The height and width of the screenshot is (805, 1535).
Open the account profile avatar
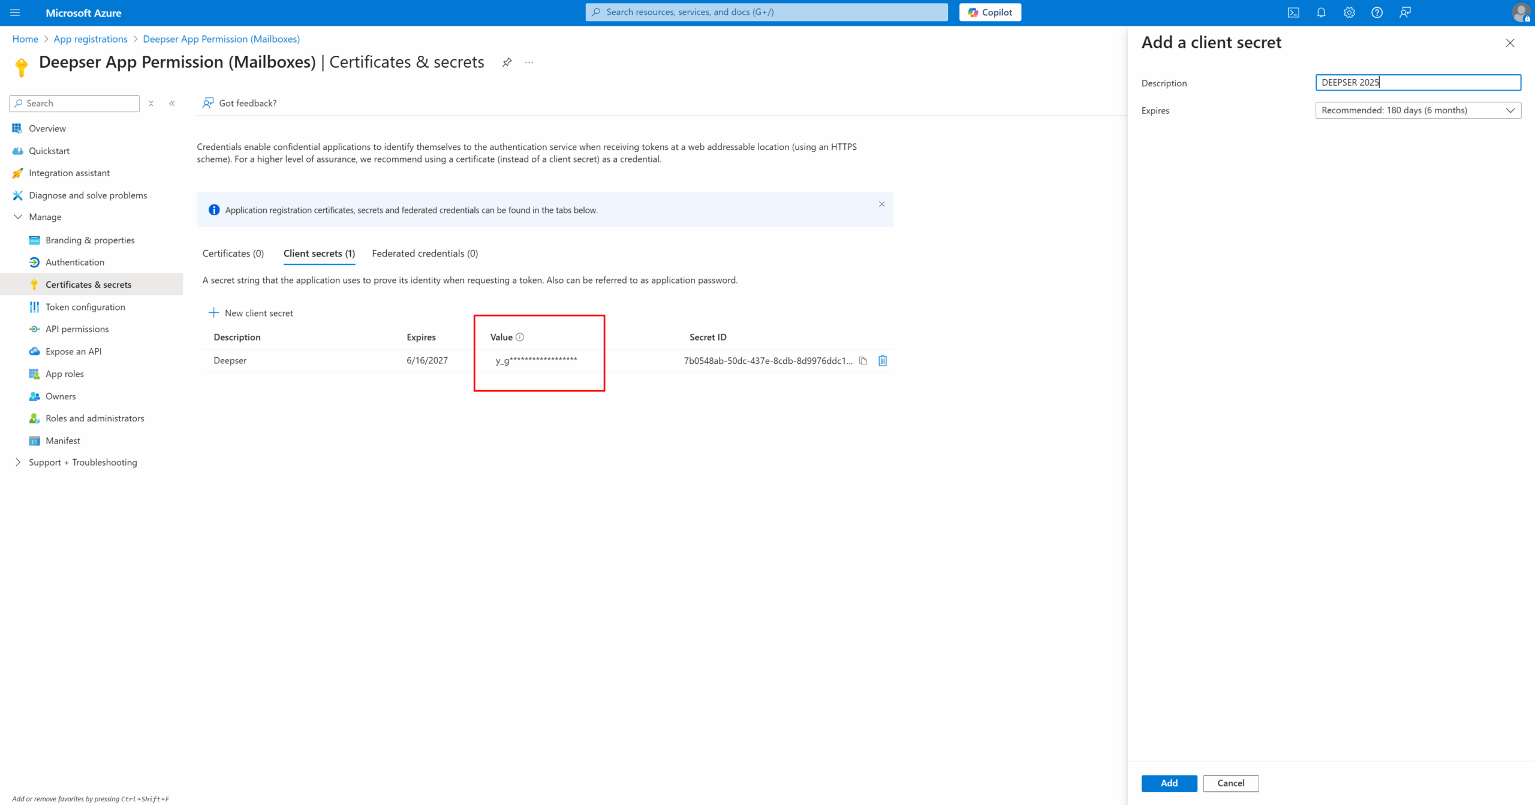[x=1521, y=13]
